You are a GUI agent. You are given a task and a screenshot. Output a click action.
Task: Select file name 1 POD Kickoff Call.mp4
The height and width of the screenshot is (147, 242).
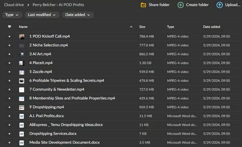click(50, 36)
